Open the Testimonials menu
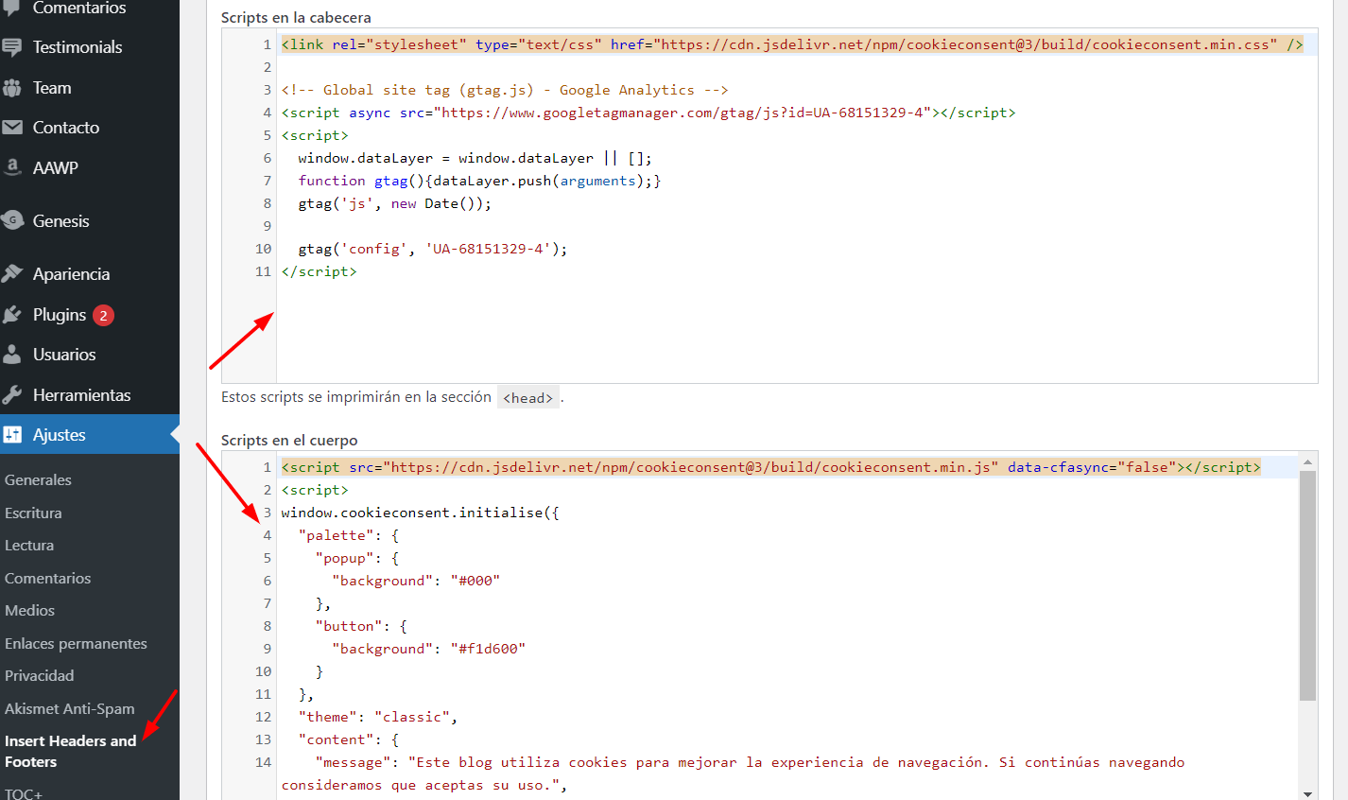This screenshot has width=1348, height=800. click(x=78, y=47)
